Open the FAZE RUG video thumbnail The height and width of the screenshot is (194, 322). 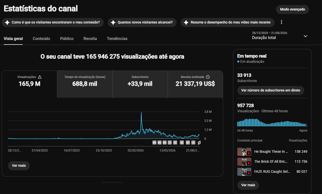click(244, 172)
